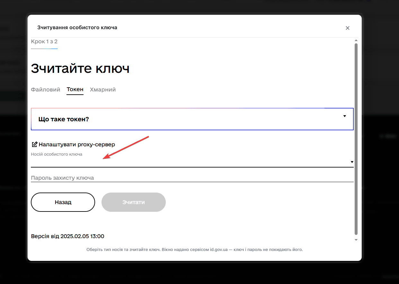Click the Зчитайте ключ heading
399x284 pixels.
[x=80, y=68]
